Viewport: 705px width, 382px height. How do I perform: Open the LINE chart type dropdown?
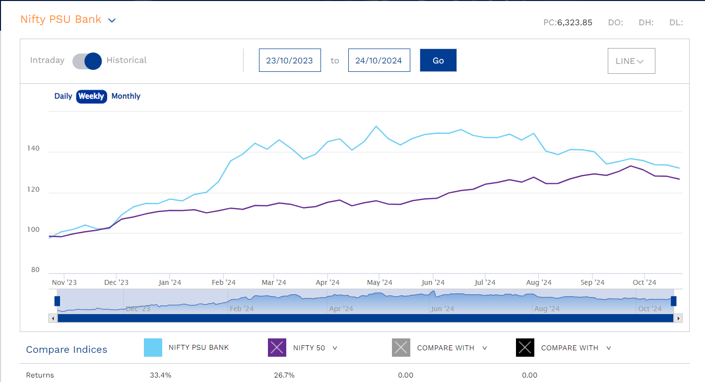point(631,61)
